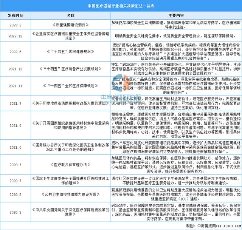
Task: Click 《企业落实医疗器械质量安全主体责任监督管理规定》 name cell
Action: click(x=71, y=36)
